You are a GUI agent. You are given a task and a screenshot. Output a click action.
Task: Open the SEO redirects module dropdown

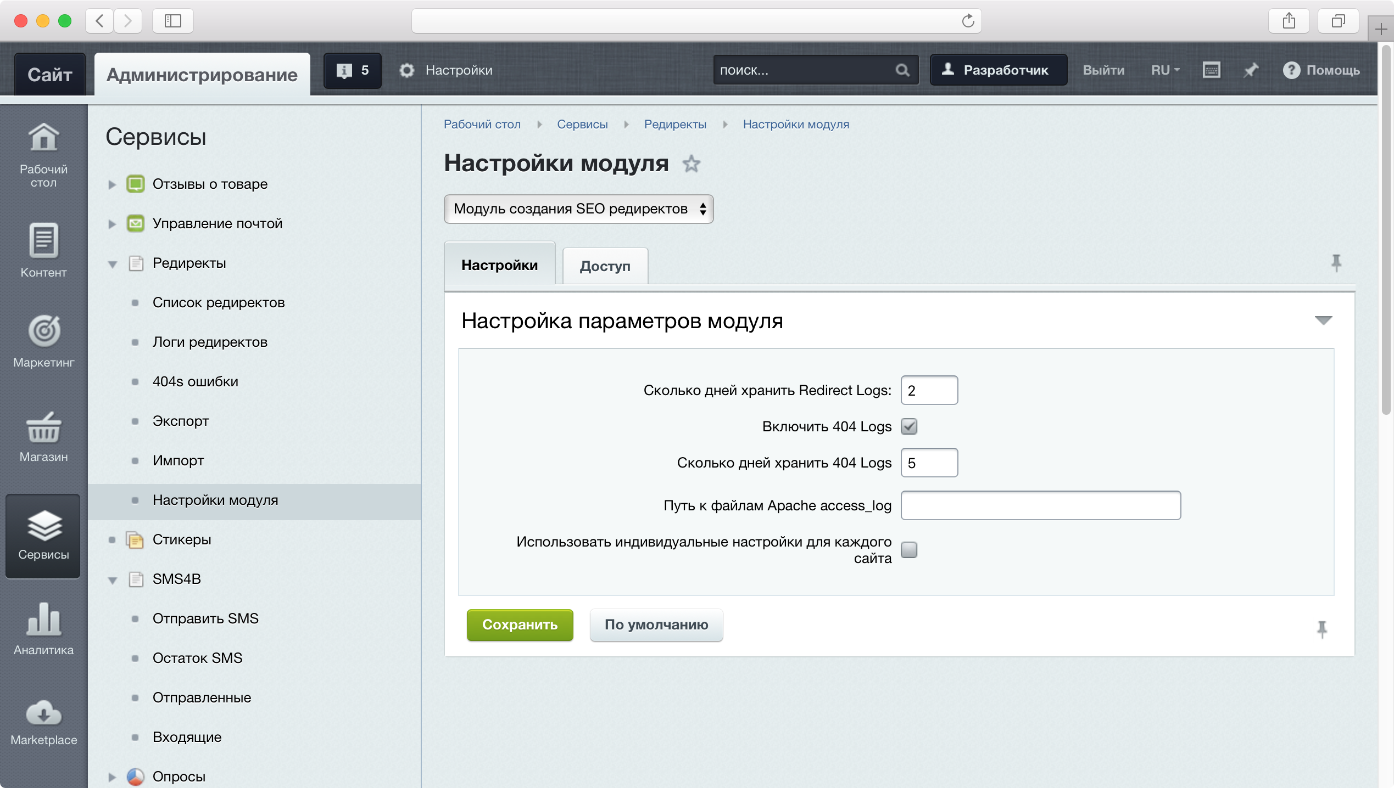pyautogui.click(x=578, y=209)
